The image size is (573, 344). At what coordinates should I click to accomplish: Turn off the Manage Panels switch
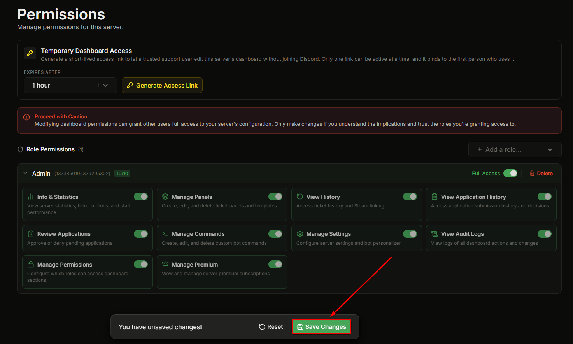pyautogui.click(x=275, y=197)
